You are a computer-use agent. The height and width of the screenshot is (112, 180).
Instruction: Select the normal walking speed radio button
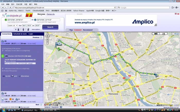pos(21,29)
